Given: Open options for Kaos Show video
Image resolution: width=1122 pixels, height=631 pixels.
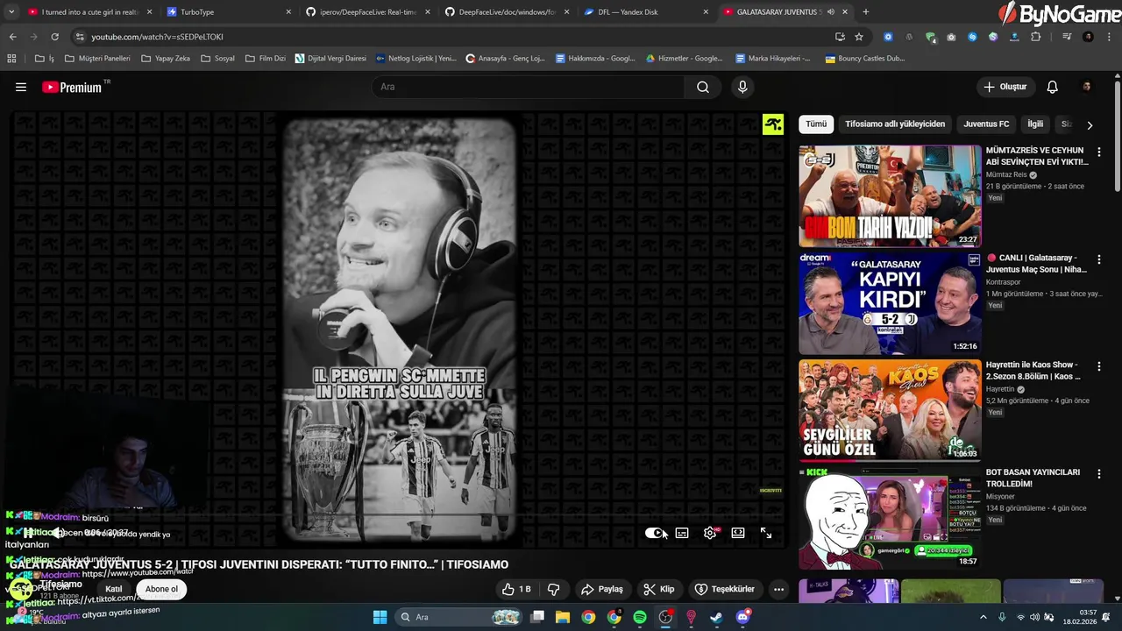Looking at the screenshot, I should tap(1099, 366).
